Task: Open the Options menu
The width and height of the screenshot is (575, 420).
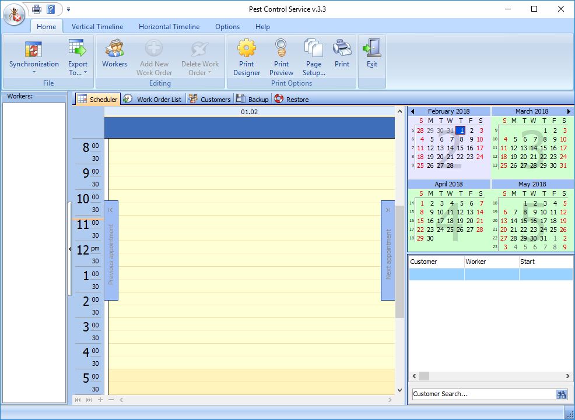Action: click(x=227, y=26)
